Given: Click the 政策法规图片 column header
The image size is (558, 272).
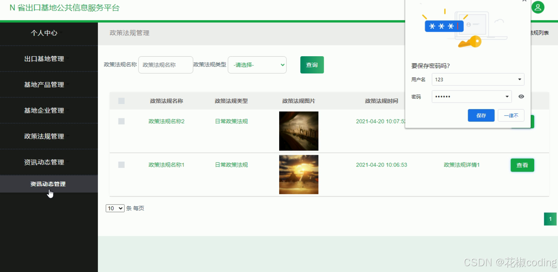Looking at the screenshot, I should tap(299, 101).
